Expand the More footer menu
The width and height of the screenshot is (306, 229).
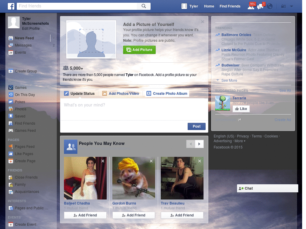[x=240, y=141]
